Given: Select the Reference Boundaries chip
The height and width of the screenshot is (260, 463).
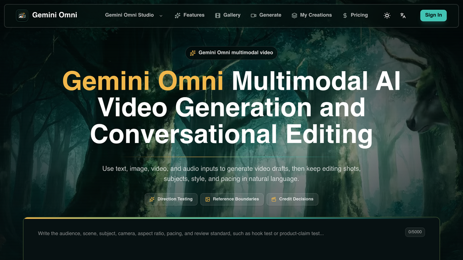Looking at the screenshot, I should (x=232, y=199).
